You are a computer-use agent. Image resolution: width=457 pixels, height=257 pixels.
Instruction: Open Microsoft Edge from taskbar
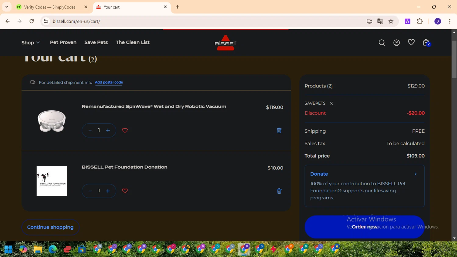tap(52, 249)
